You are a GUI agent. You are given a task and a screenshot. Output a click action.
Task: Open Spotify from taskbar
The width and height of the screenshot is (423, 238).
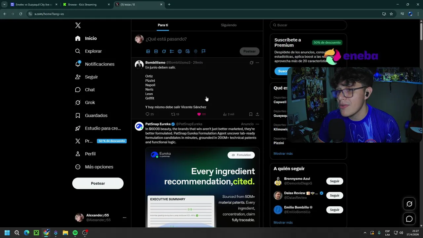(75, 233)
